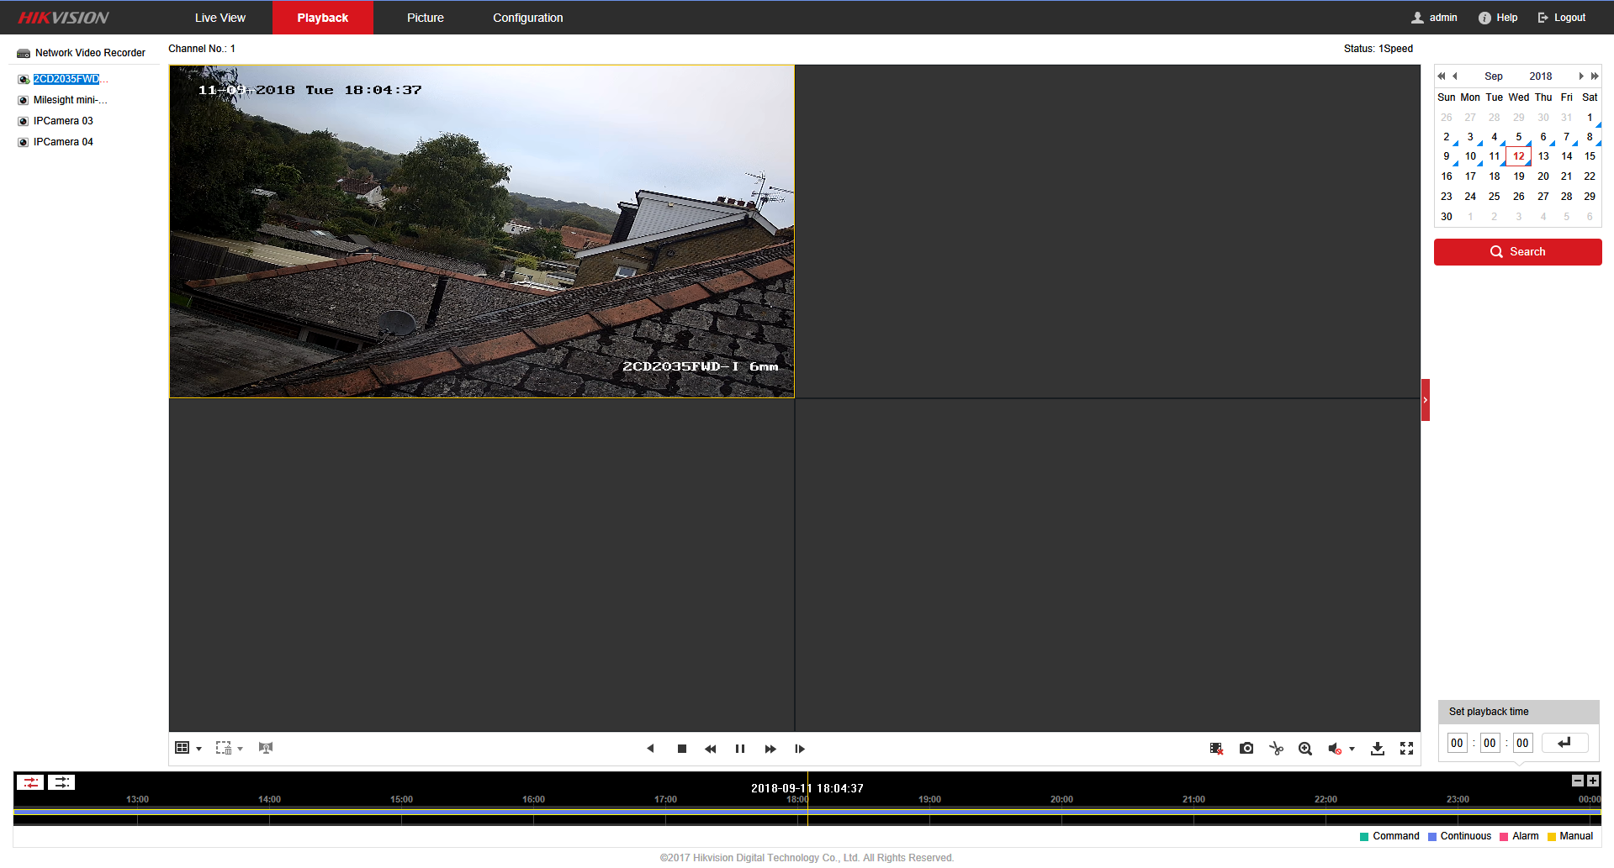This screenshot has height=868, width=1614.
Task: Enter full screen playback mode
Action: [x=1406, y=749]
